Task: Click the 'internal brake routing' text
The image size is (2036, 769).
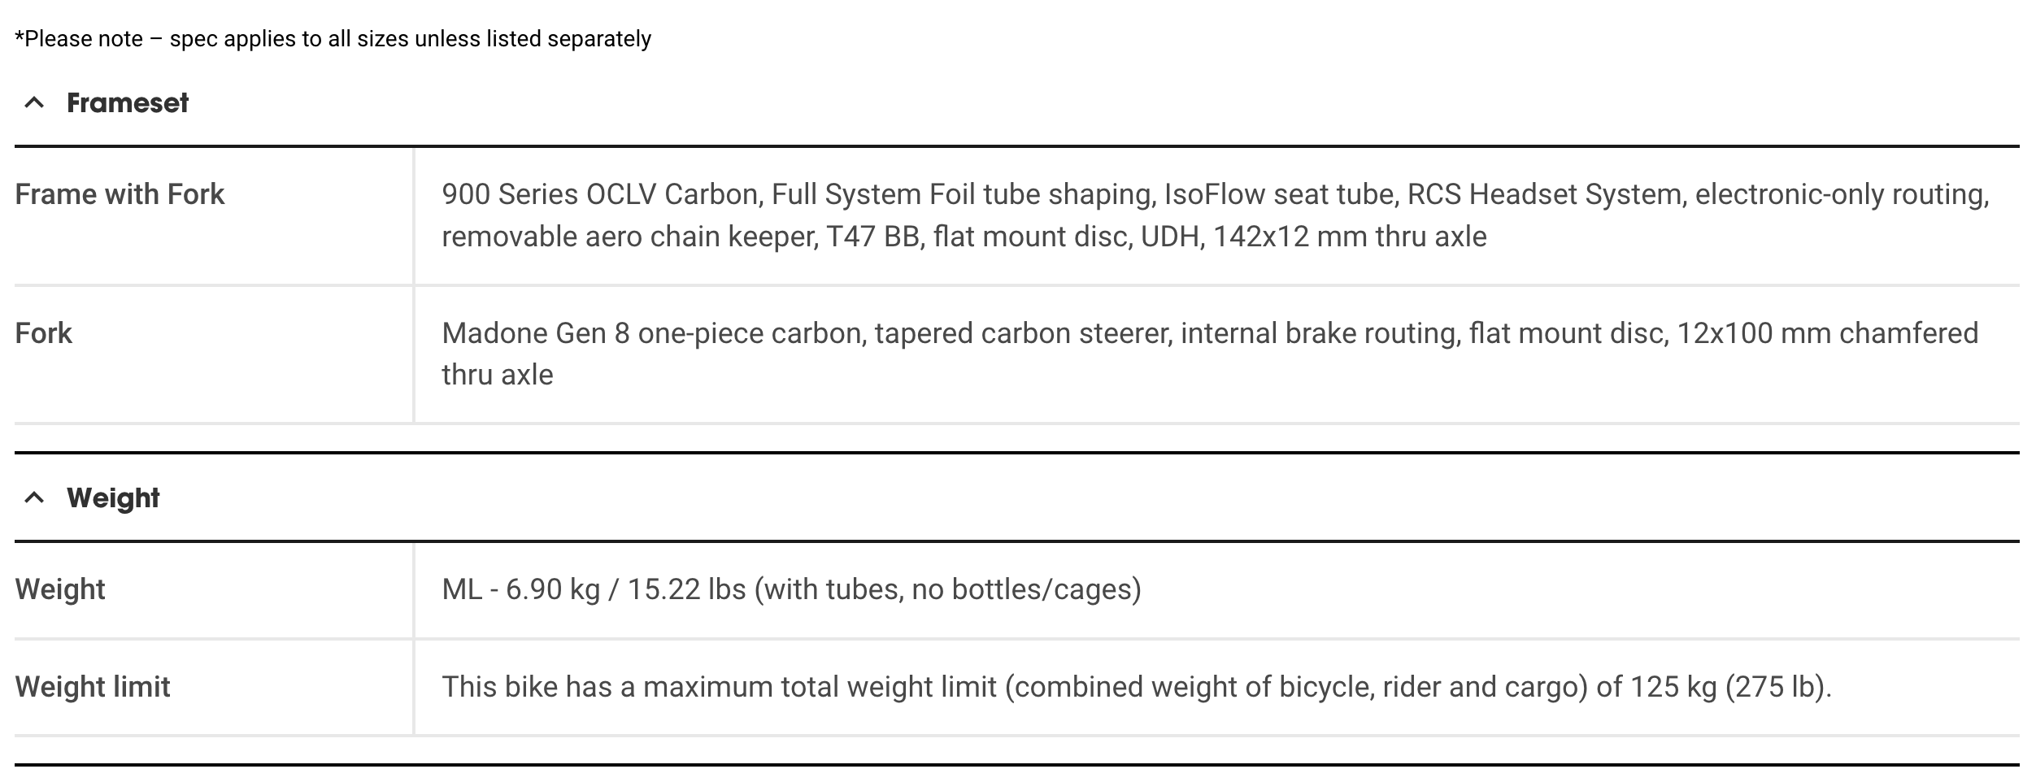Action: coord(1317,333)
